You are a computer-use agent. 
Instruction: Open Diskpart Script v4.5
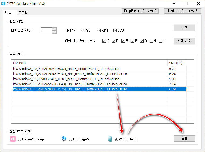[x=182, y=11]
